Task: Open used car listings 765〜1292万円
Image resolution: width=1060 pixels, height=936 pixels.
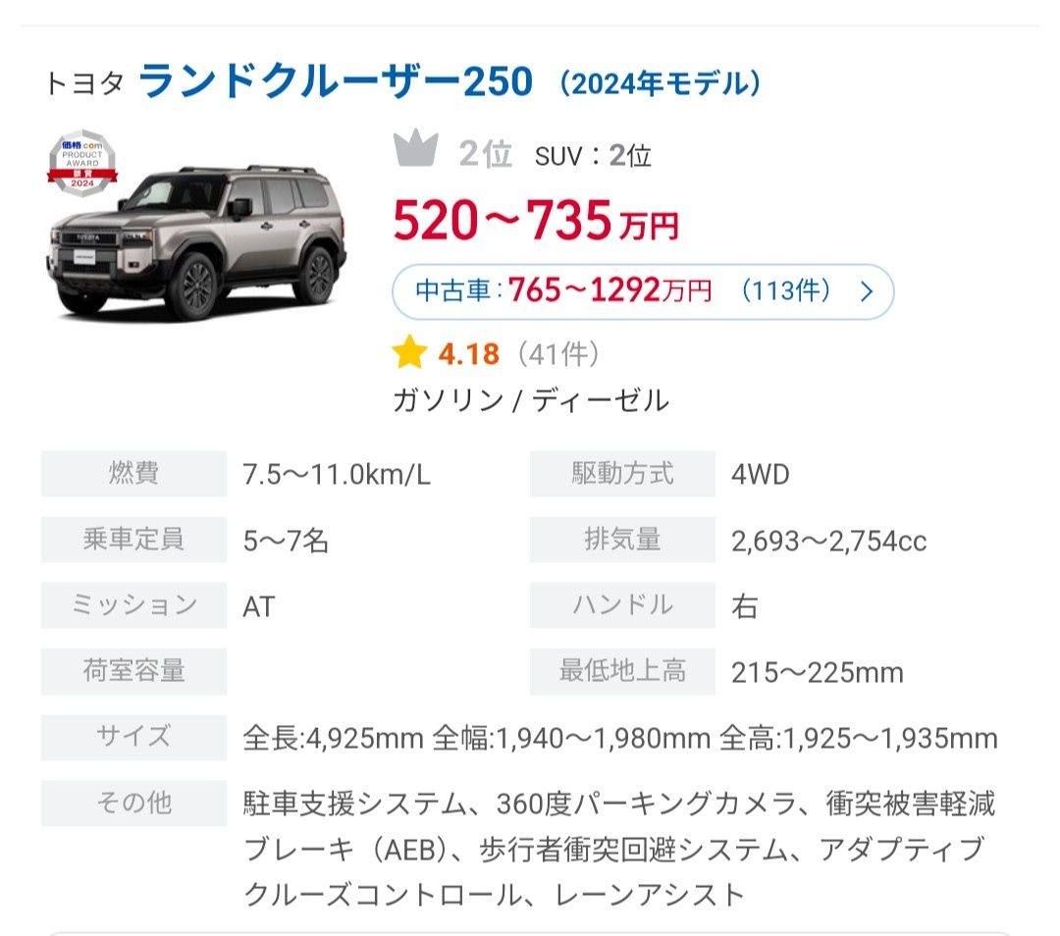Action: click(609, 291)
